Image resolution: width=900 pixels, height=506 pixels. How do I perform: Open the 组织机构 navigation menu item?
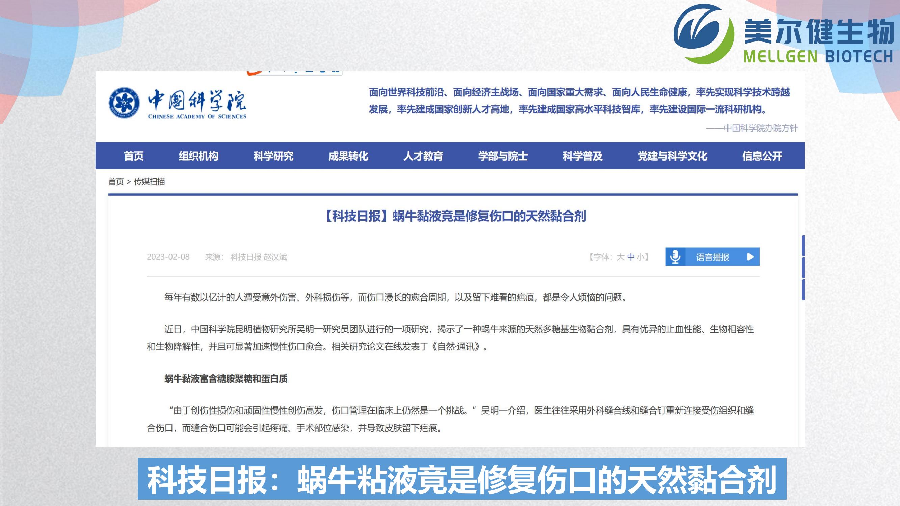pyautogui.click(x=198, y=156)
